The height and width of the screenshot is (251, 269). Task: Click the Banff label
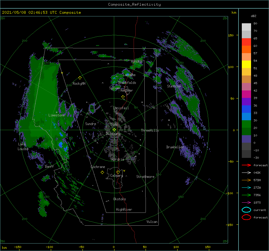[49, 166]
